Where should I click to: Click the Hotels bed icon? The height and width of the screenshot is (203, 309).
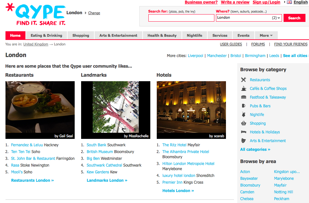[x=244, y=132]
